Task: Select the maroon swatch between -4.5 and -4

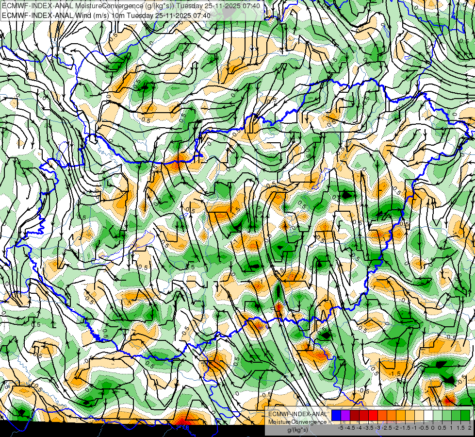Action: [355, 415]
